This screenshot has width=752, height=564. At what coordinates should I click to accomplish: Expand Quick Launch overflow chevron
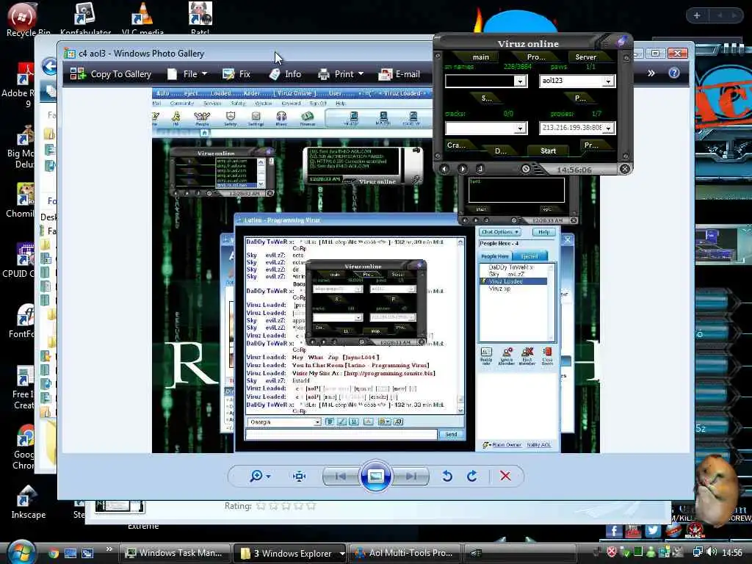tap(109, 549)
